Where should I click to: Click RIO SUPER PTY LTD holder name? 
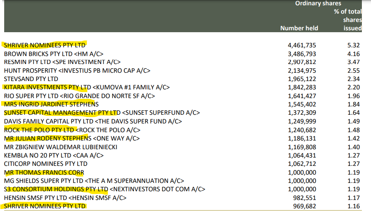(31, 96)
